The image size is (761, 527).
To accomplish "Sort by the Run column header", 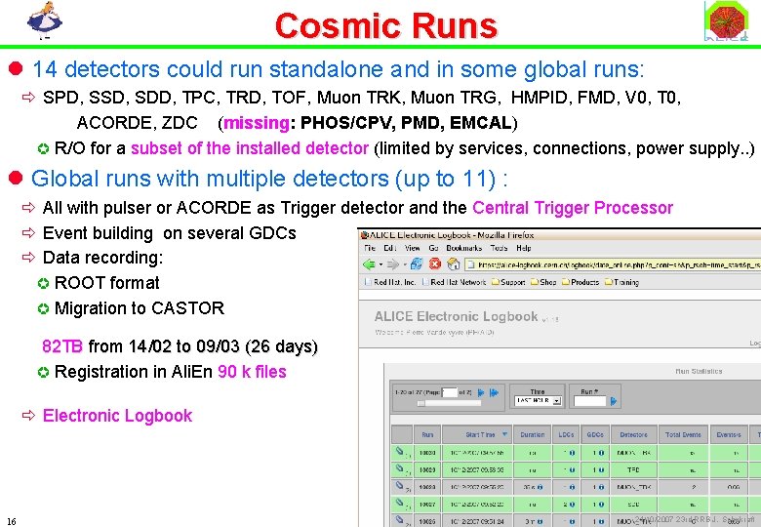I will (x=427, y=435).
